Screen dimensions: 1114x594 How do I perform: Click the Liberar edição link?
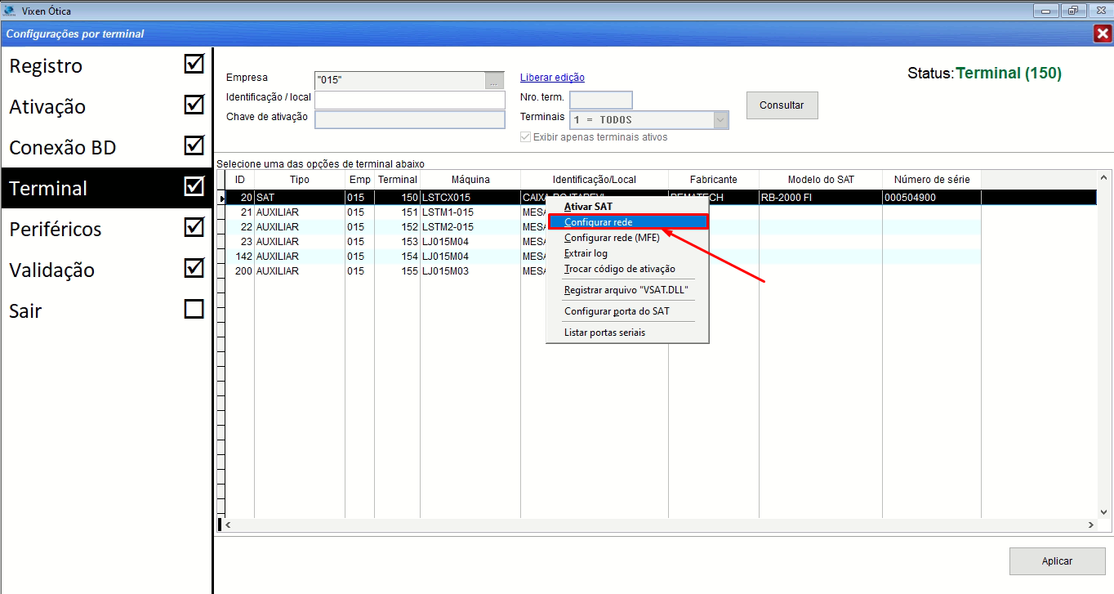click(x=552, y=78)
